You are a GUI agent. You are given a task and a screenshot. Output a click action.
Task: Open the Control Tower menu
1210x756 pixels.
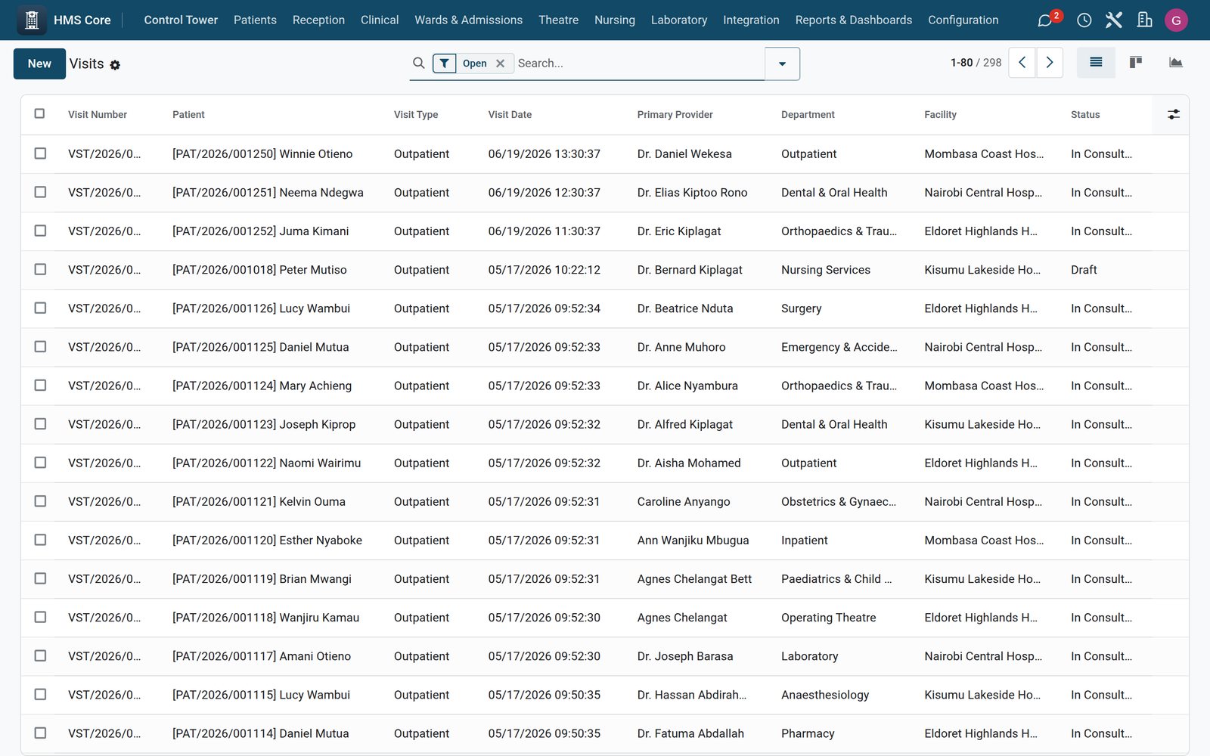click(x=181, y=20)
